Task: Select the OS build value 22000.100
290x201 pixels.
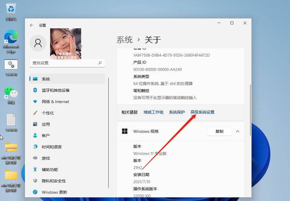Action: tap(142, 196)
